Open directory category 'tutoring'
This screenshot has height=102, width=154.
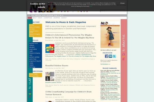click(31, 36)
